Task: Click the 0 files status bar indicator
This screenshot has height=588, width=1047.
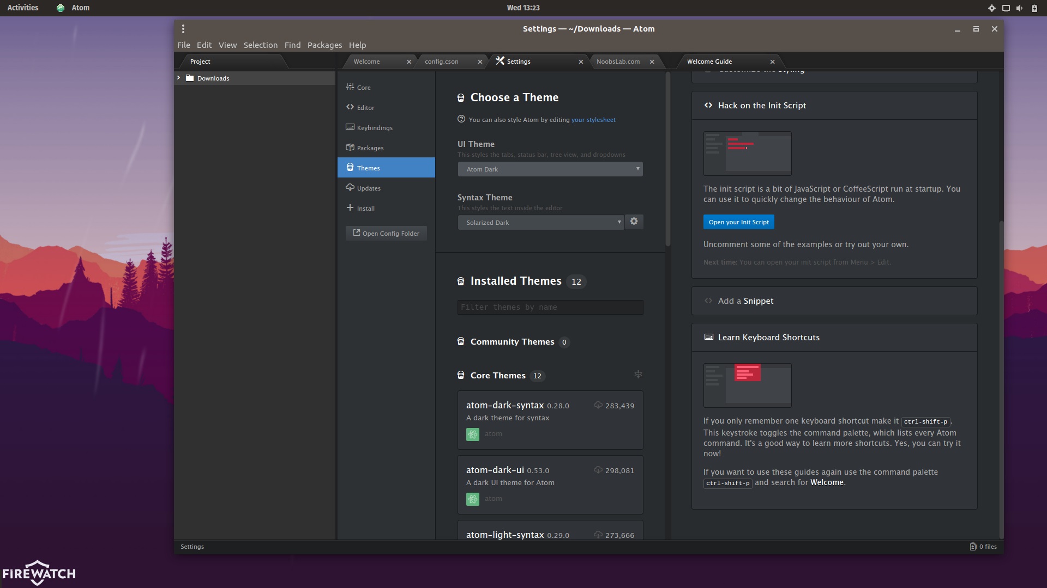Action: click(x=983, y=547)
